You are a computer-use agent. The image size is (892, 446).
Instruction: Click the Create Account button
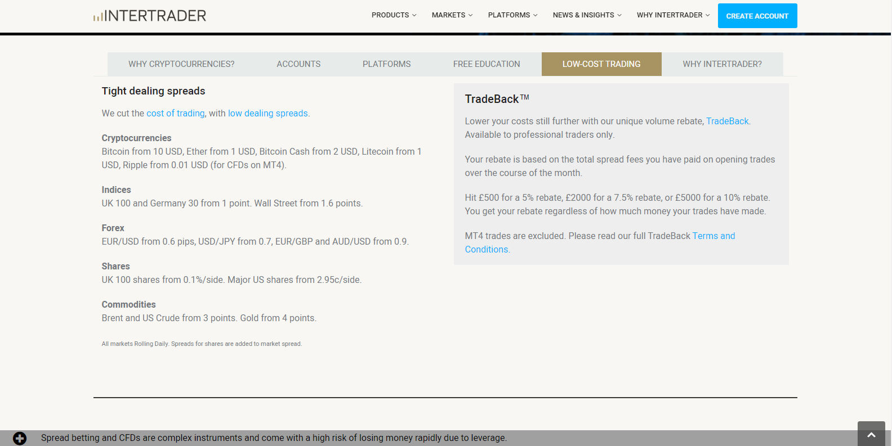pyautogui.click(x=757, y=16)
